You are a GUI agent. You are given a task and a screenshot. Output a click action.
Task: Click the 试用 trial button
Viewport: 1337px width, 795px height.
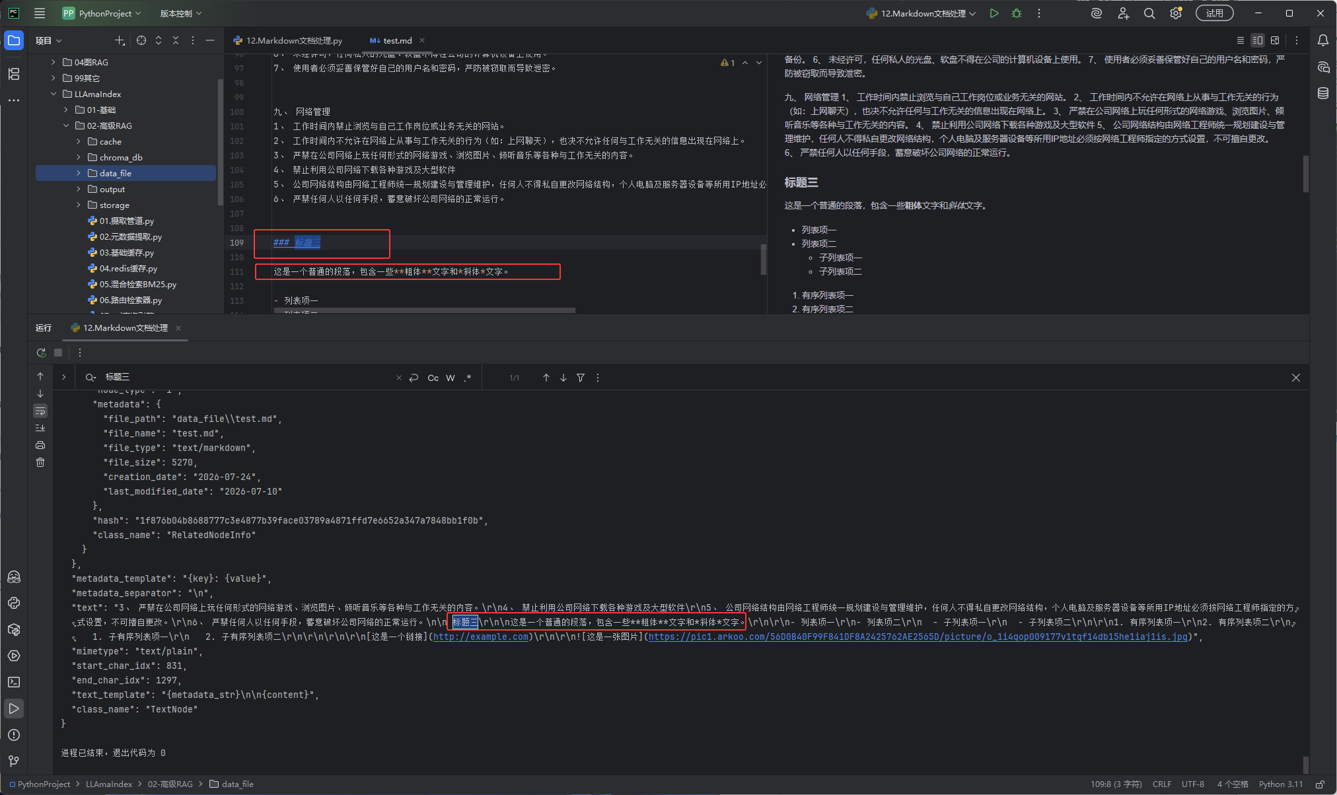point(1214,13)
